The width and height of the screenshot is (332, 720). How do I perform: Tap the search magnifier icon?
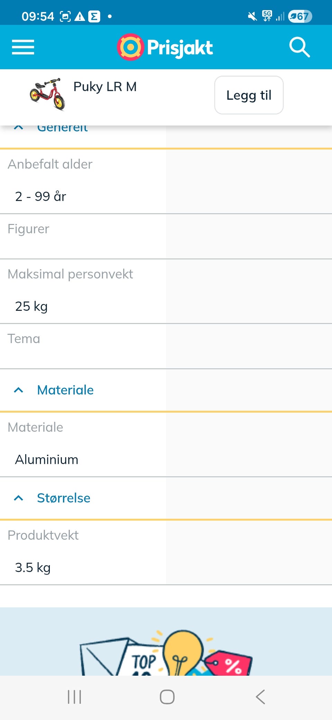[x=299, y=47]
